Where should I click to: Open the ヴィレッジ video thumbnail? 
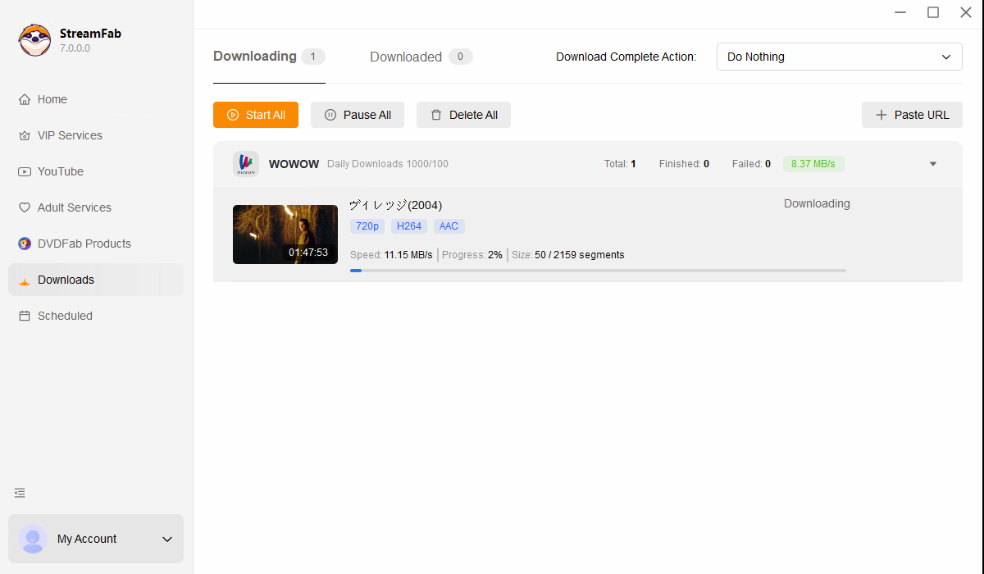[285, 235]
